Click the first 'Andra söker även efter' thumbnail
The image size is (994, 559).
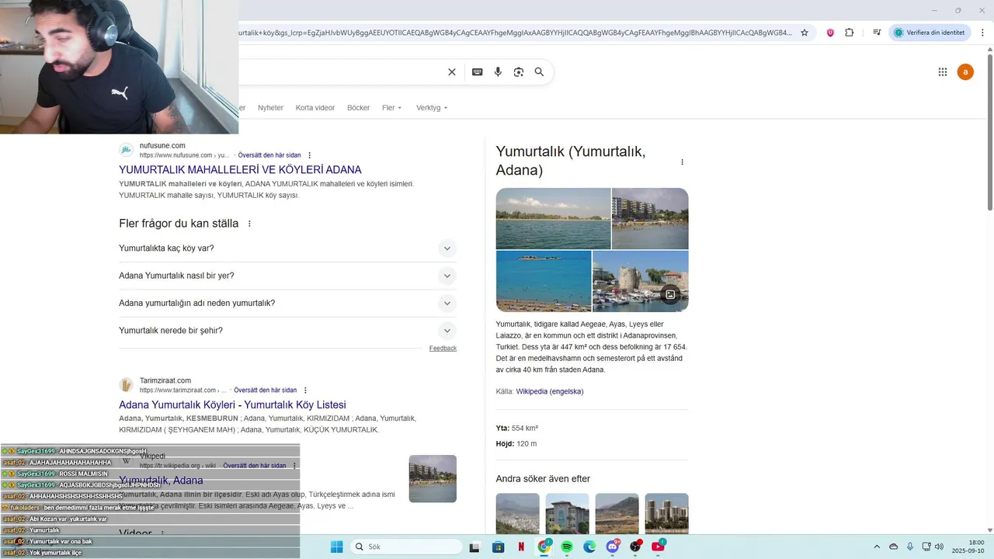tap(518, 514)
